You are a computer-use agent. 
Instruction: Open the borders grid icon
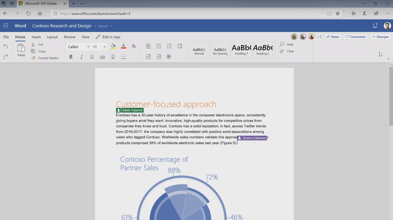tap(123, 57)
